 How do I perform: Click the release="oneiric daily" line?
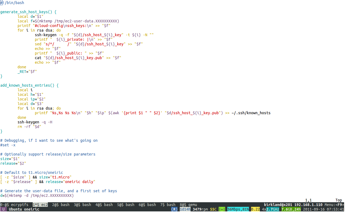[48, 182]
